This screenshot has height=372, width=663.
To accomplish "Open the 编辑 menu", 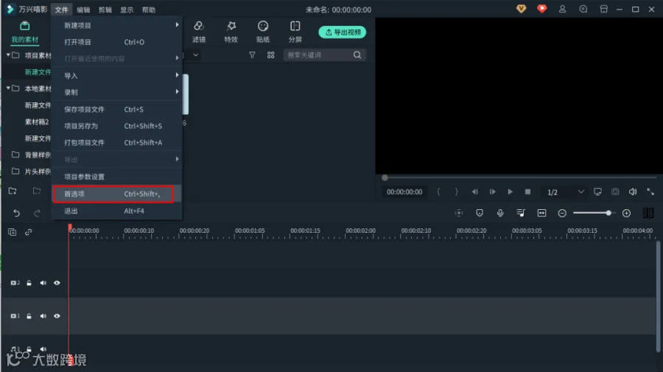I will pos(83,10).
